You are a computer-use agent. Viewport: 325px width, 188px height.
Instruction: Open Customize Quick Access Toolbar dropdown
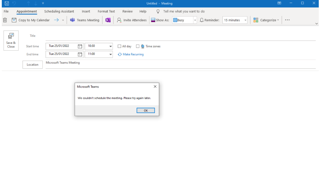[43, 3]
